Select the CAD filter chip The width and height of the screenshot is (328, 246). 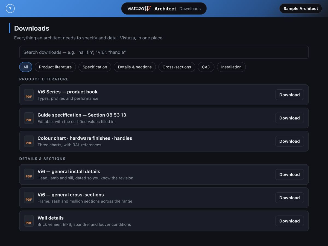click(206, 67)
